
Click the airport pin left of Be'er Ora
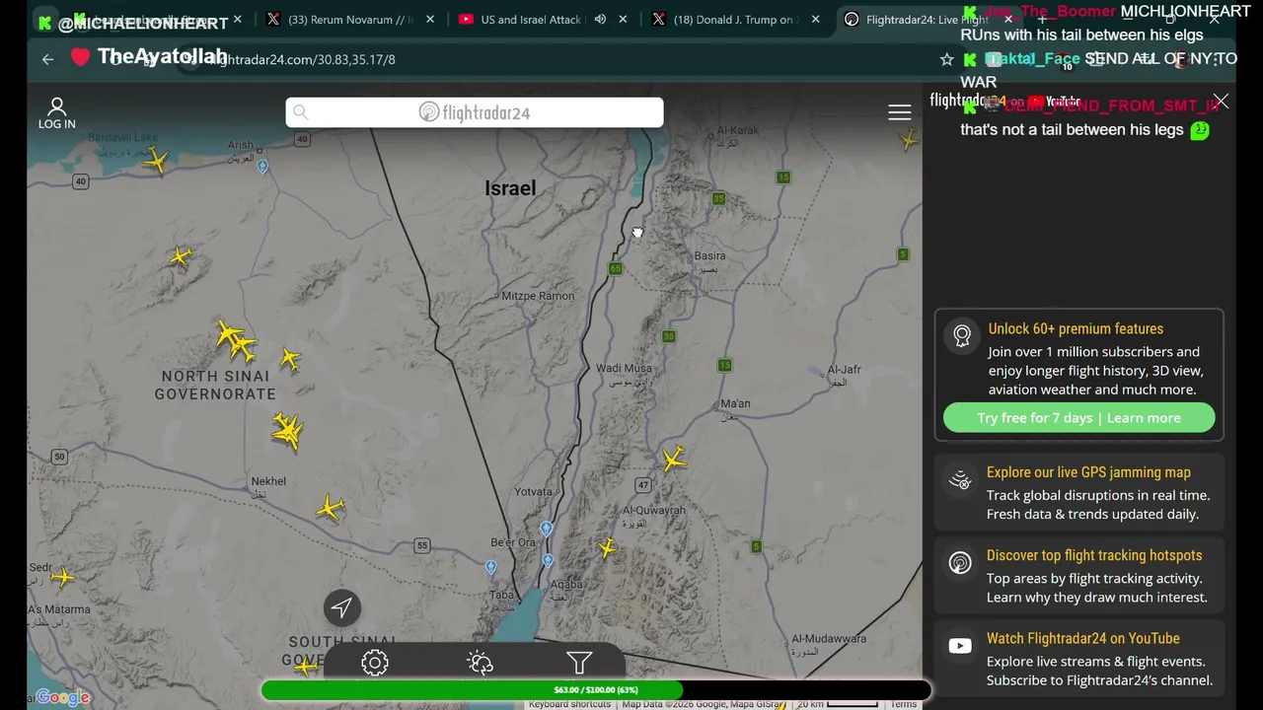[490, 567]
